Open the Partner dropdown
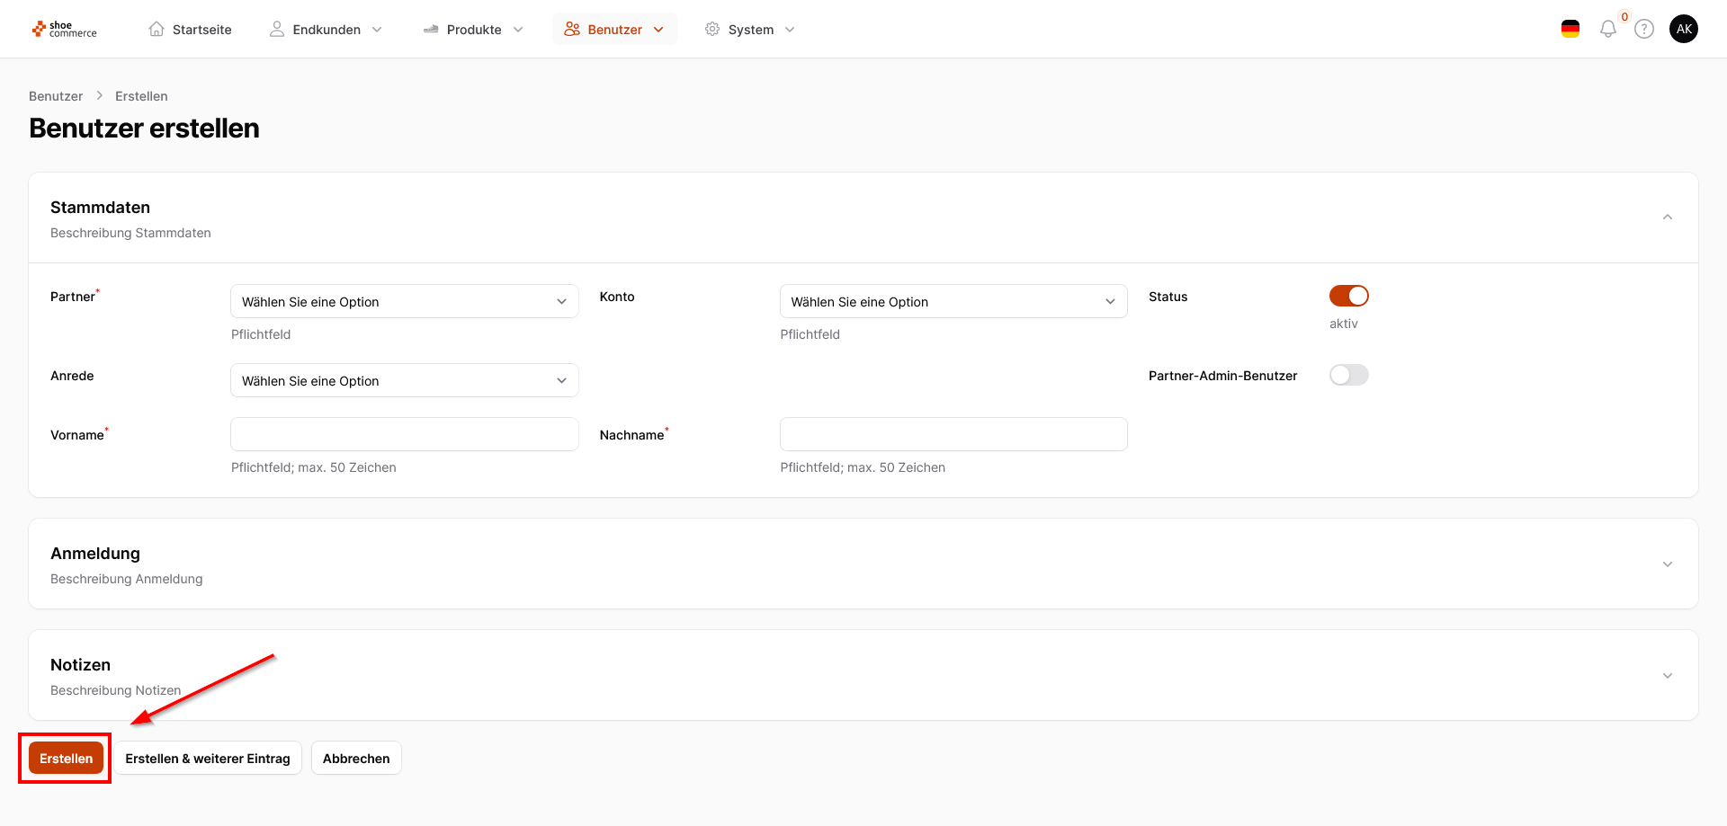The image size is (1727, 826). click(x=404, y=302)
